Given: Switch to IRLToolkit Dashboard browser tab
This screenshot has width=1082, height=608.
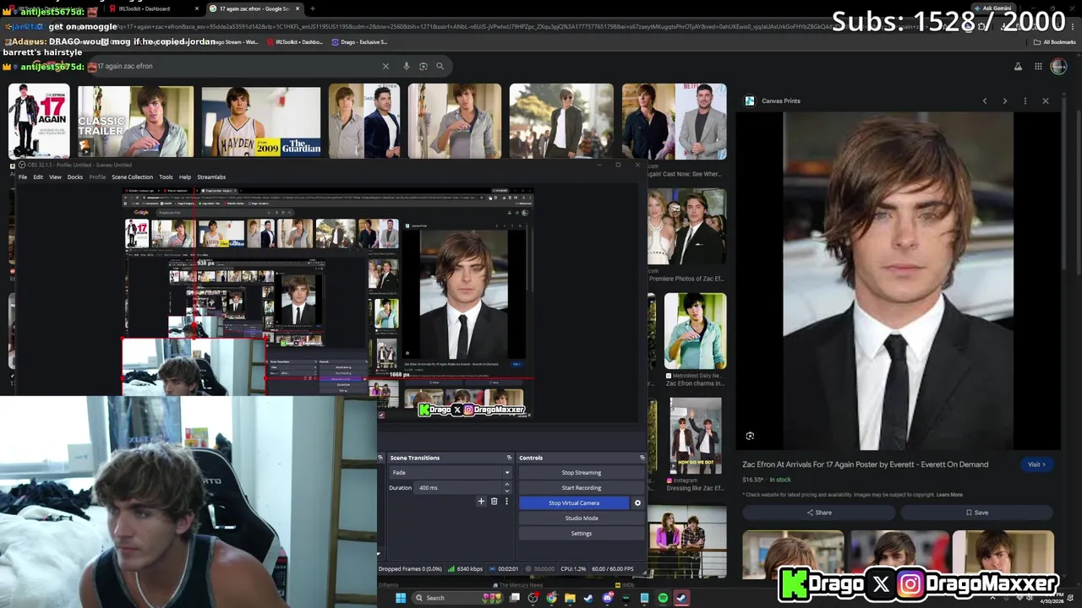Looking at the screenshot, I should (x=152, y=8).
